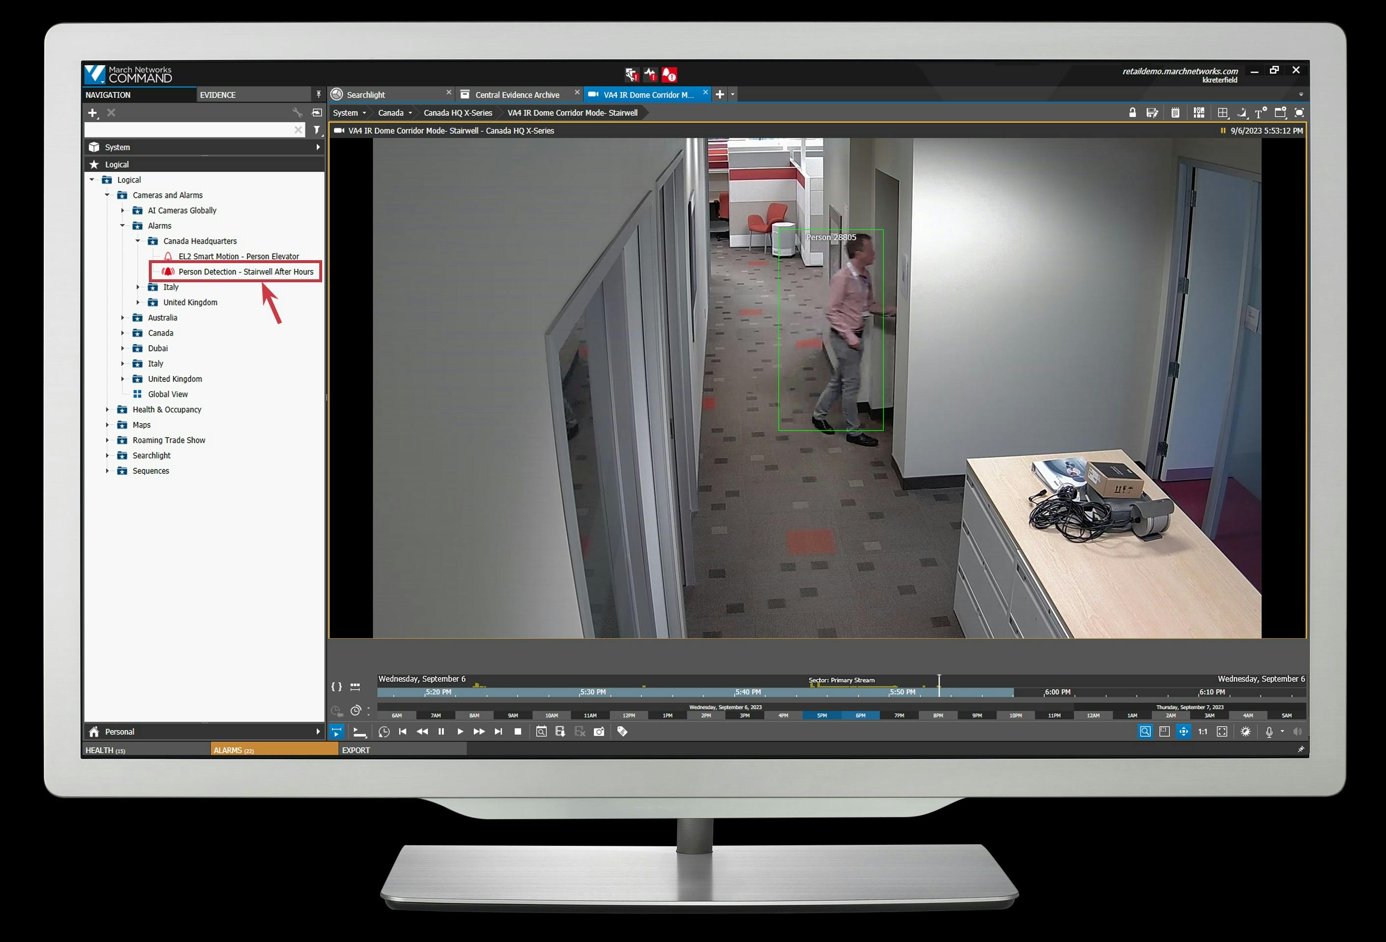Toggle the synchronized playback mode button
Image resolution: width=1386 pixels, height=942 pixels.
[x=336, y=731]
